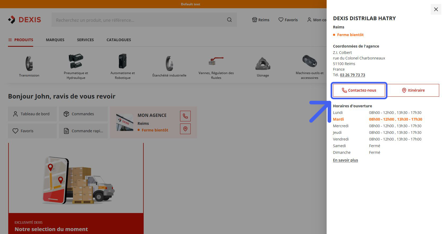
Task: Open Favoris in the header
Action: (x=288, y=20)
